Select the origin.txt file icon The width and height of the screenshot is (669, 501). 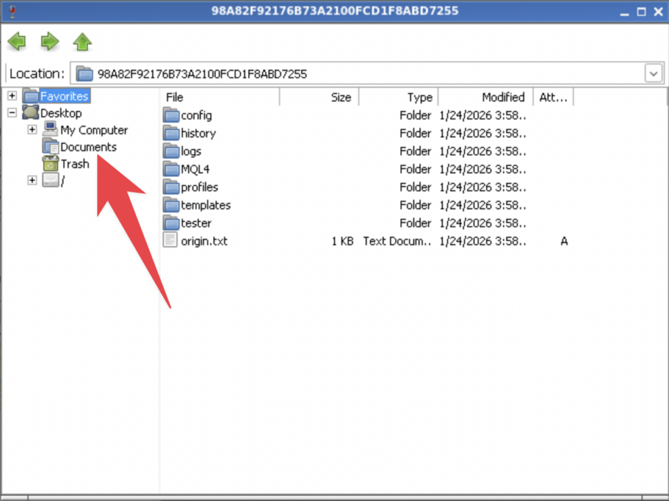pyautogui.click(x=171, y=240)
